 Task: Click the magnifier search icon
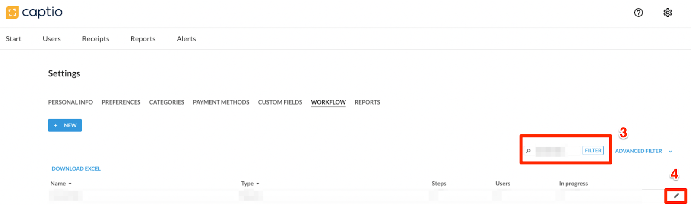point(528,151)
